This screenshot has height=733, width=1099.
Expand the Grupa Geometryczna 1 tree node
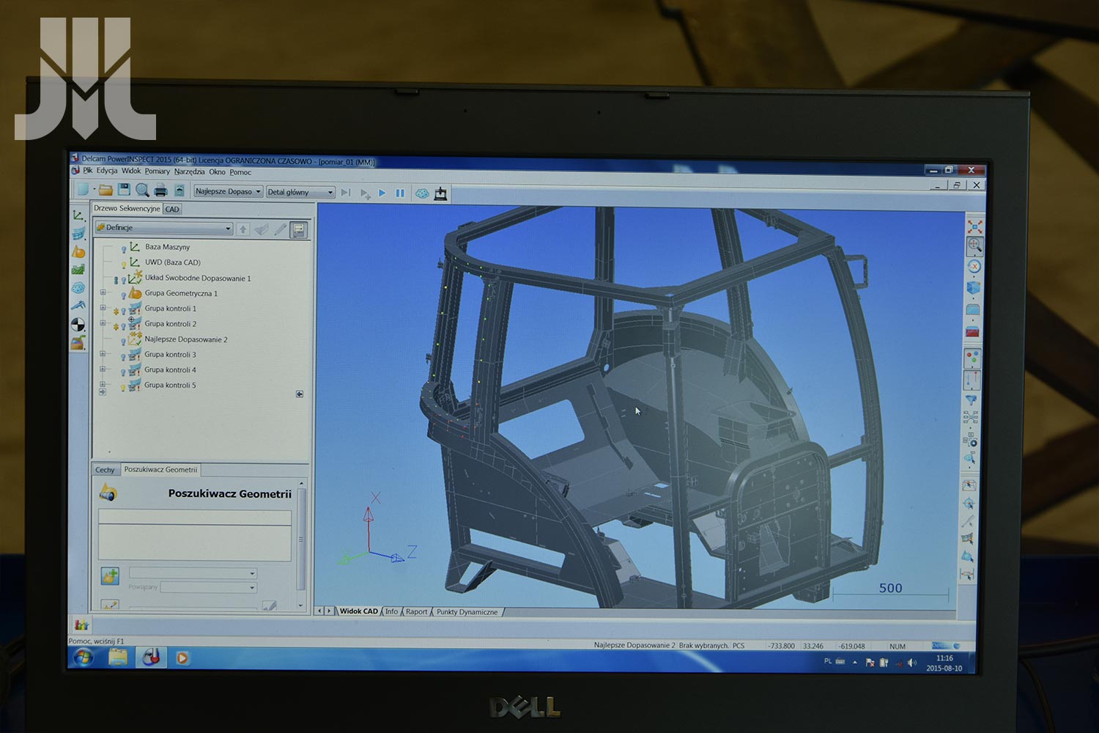103,292
